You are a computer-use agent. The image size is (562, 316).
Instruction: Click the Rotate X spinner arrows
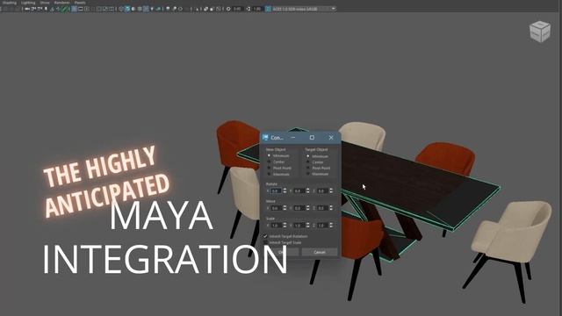pos(285,190)
